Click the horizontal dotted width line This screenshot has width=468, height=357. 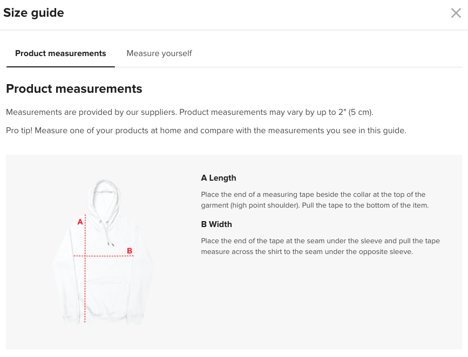tap(104, 256)
